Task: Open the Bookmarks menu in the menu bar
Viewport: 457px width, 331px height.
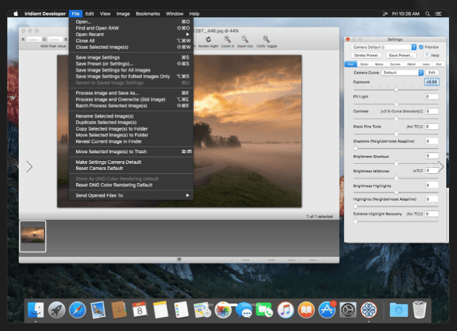Action: [x=148, y=13]
